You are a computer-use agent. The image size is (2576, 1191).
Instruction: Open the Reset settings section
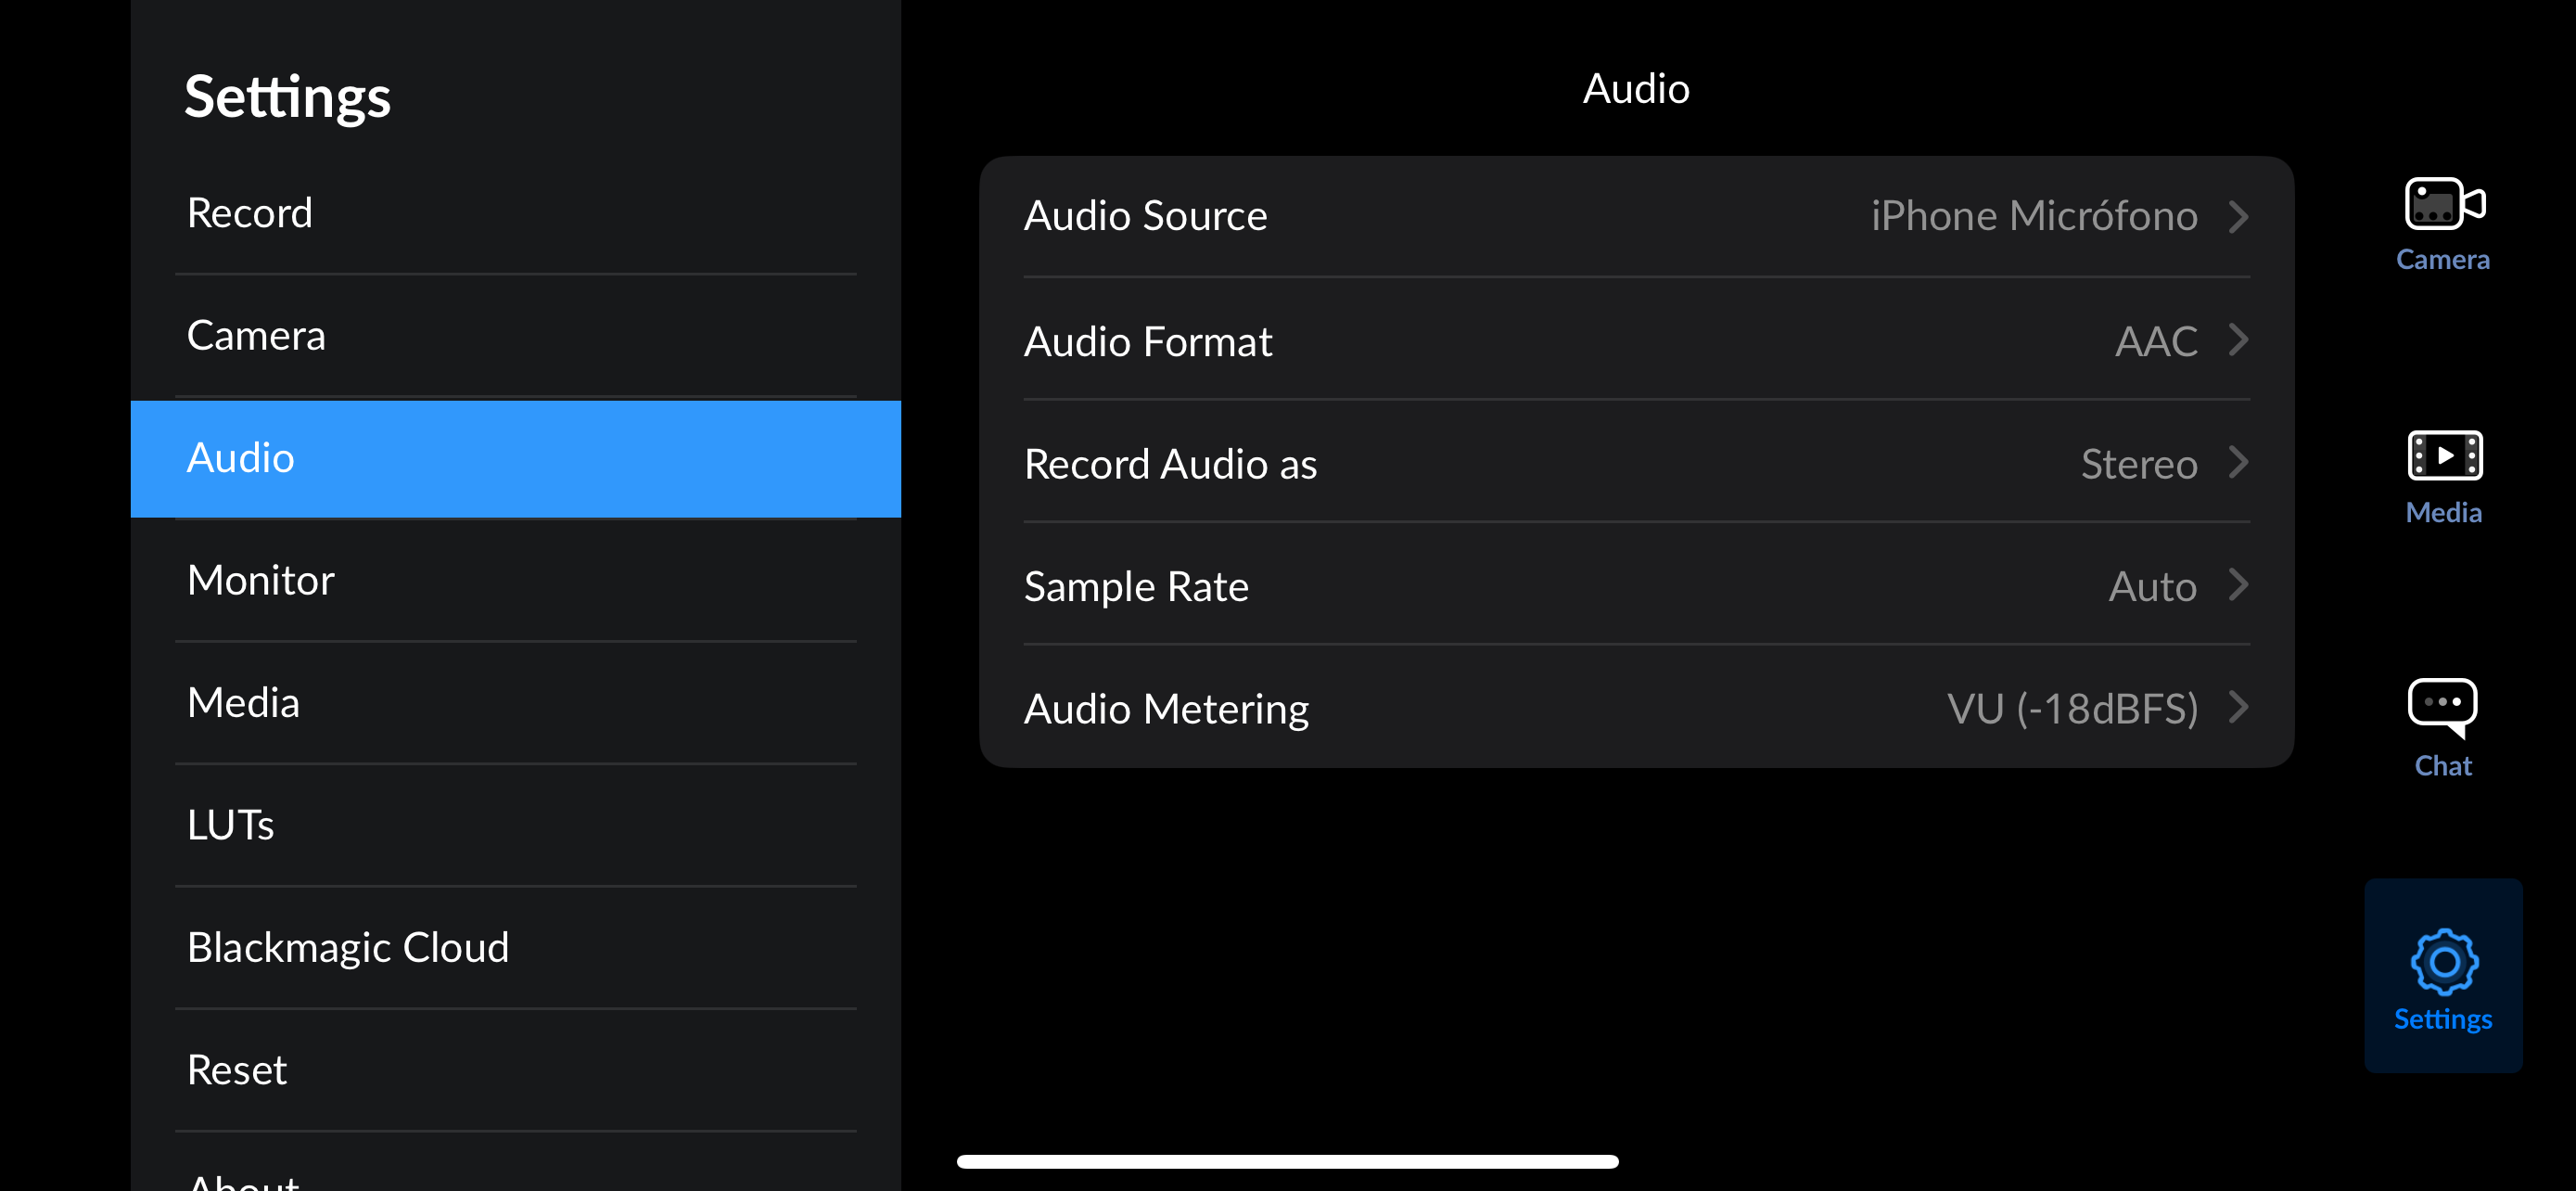(x=237, y=1070)
